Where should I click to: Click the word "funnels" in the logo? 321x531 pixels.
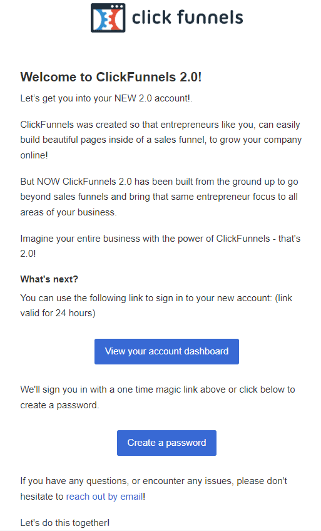point(210,18)
